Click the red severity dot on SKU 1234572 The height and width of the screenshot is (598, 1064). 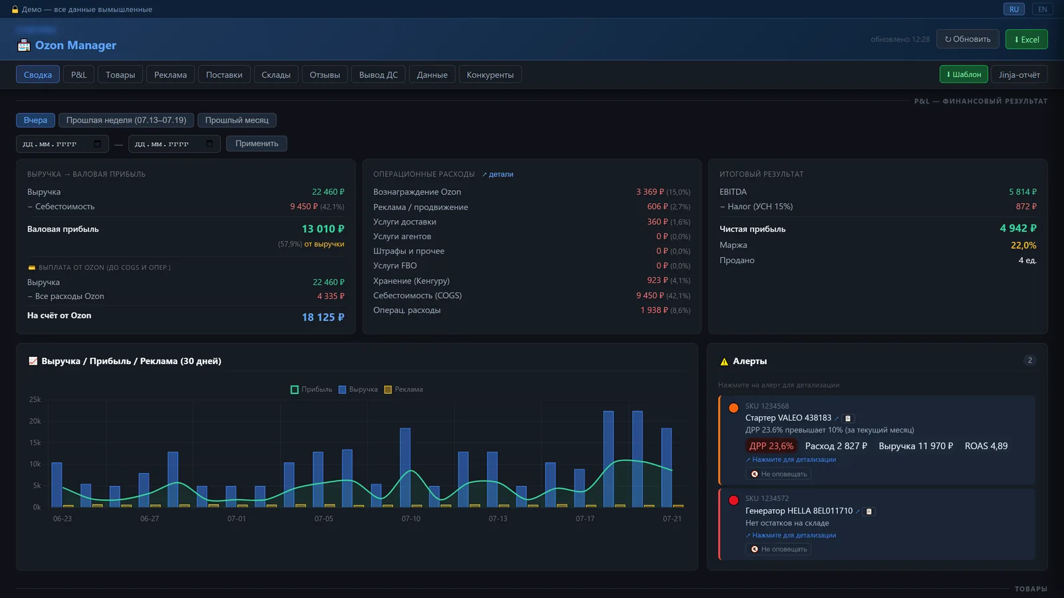click(733, 500)
